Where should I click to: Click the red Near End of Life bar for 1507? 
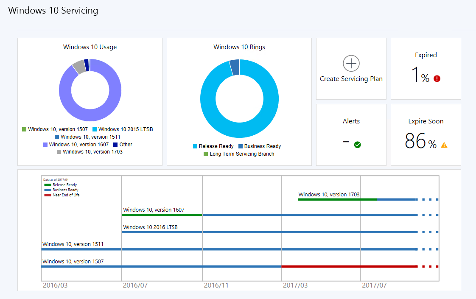pyautogui.click(x=350, y=266)
